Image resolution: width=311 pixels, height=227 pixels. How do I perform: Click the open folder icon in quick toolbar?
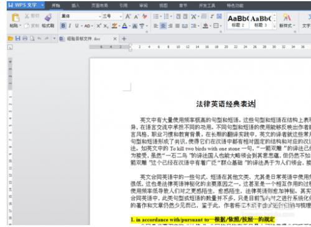(10, 39)
